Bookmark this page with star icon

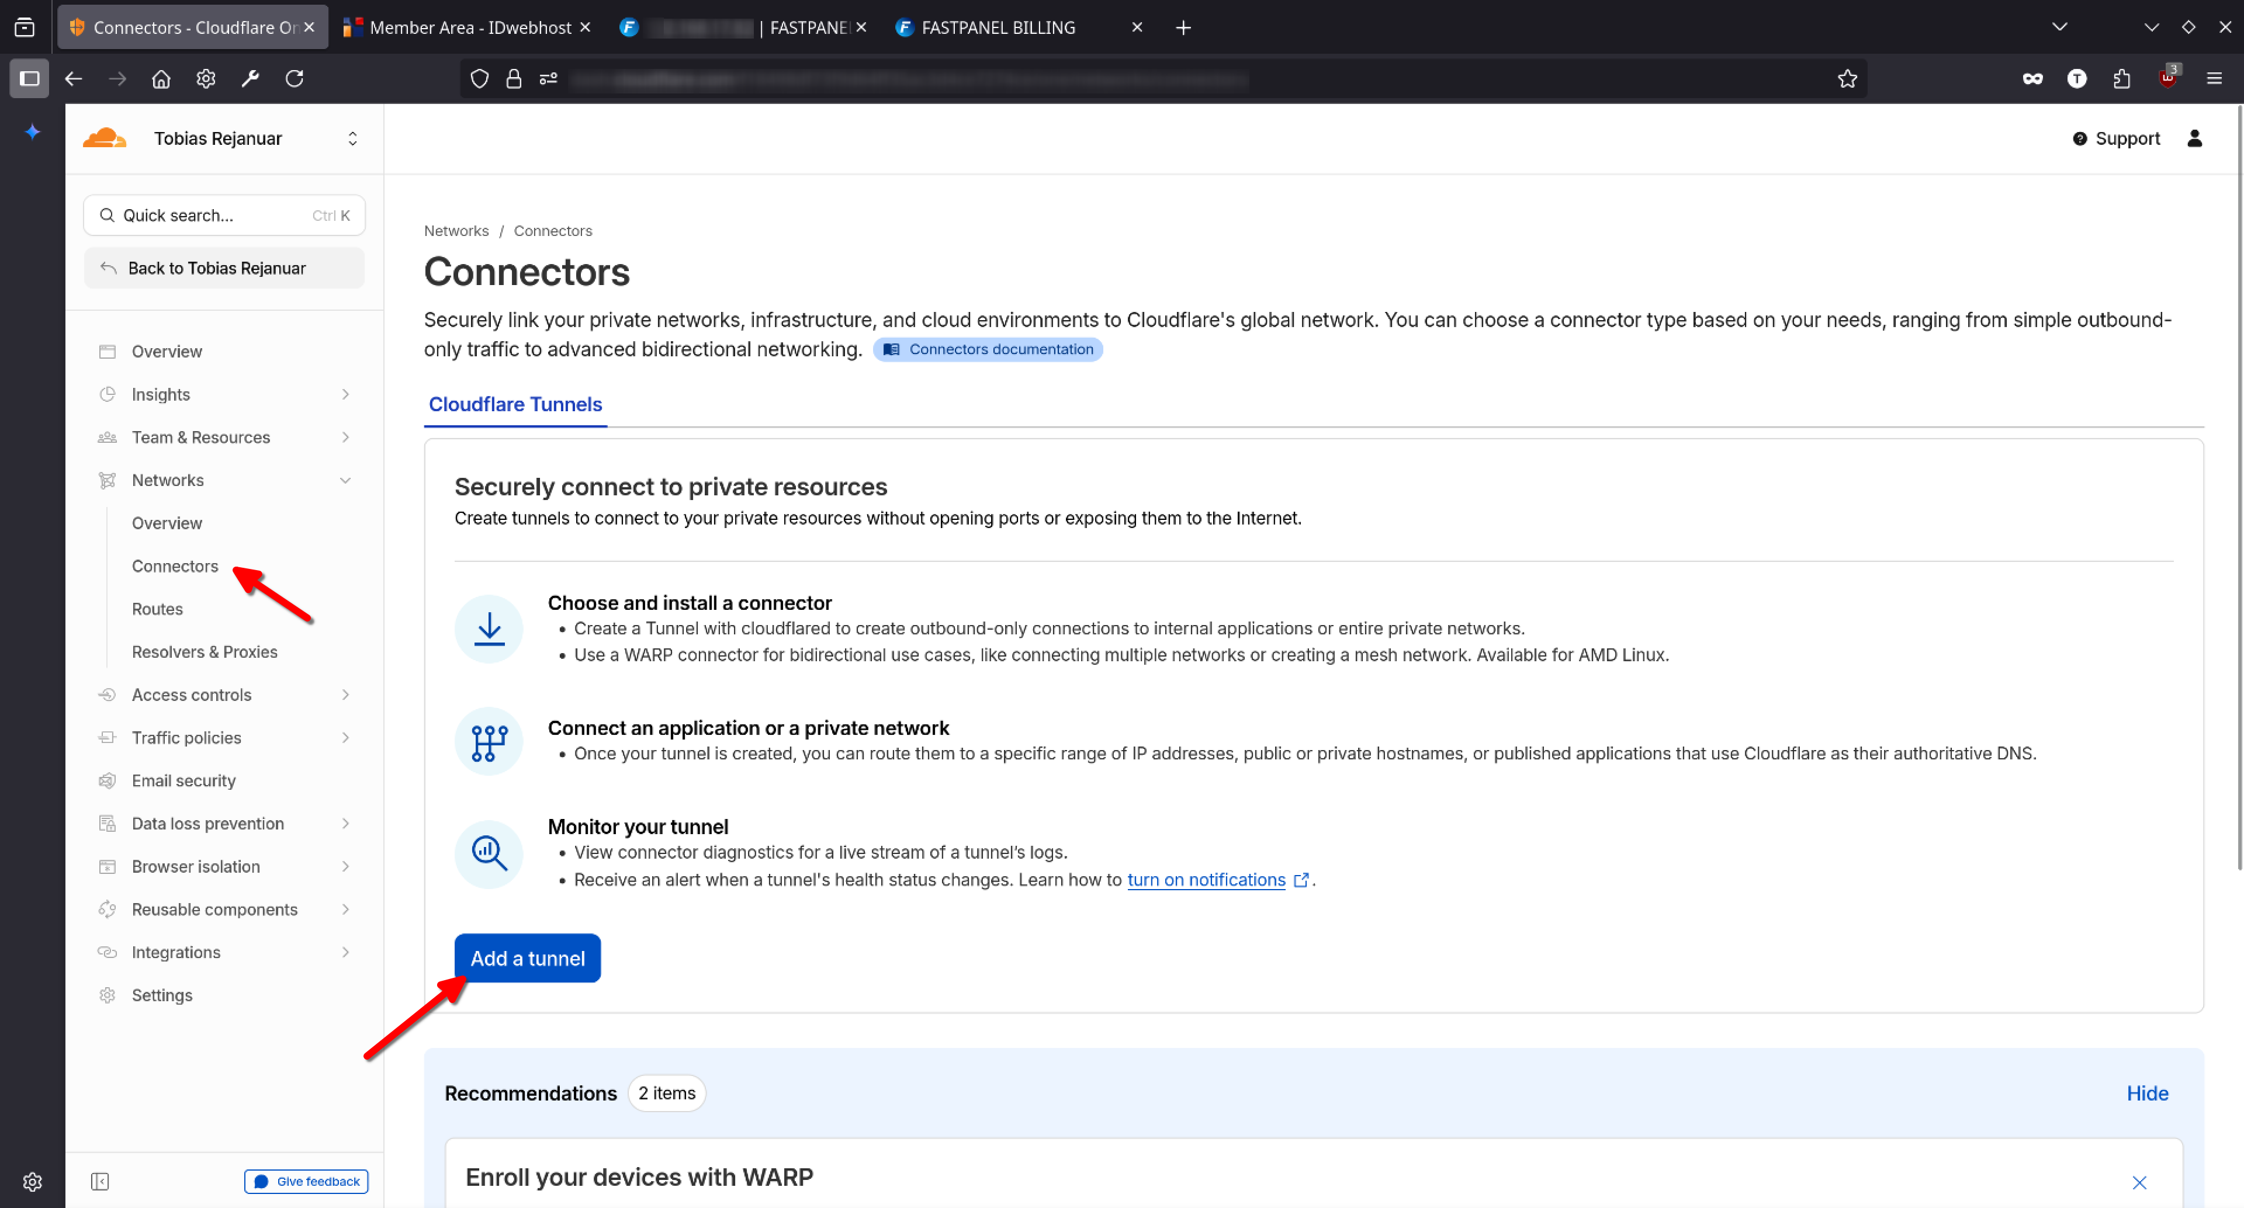pyautogui.click(x=1847, y=79)
